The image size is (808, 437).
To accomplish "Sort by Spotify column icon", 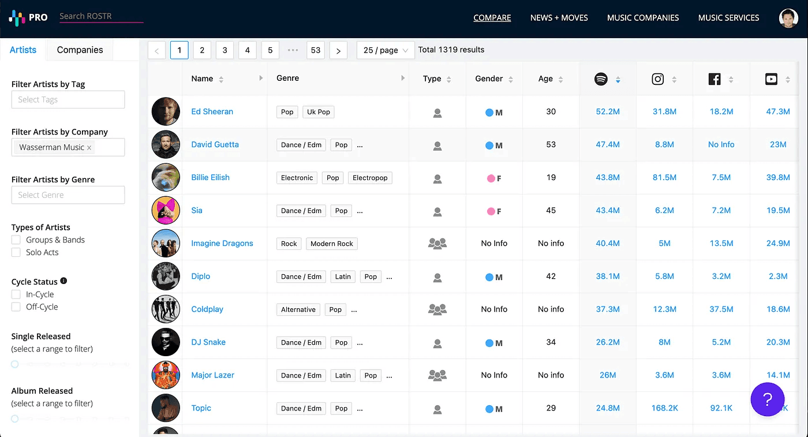I will click(x=601, y=79).
